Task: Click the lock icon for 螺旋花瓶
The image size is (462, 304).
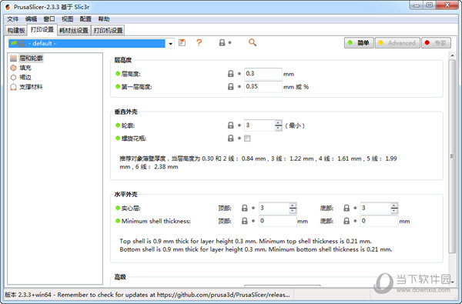Action: [231, 139]
